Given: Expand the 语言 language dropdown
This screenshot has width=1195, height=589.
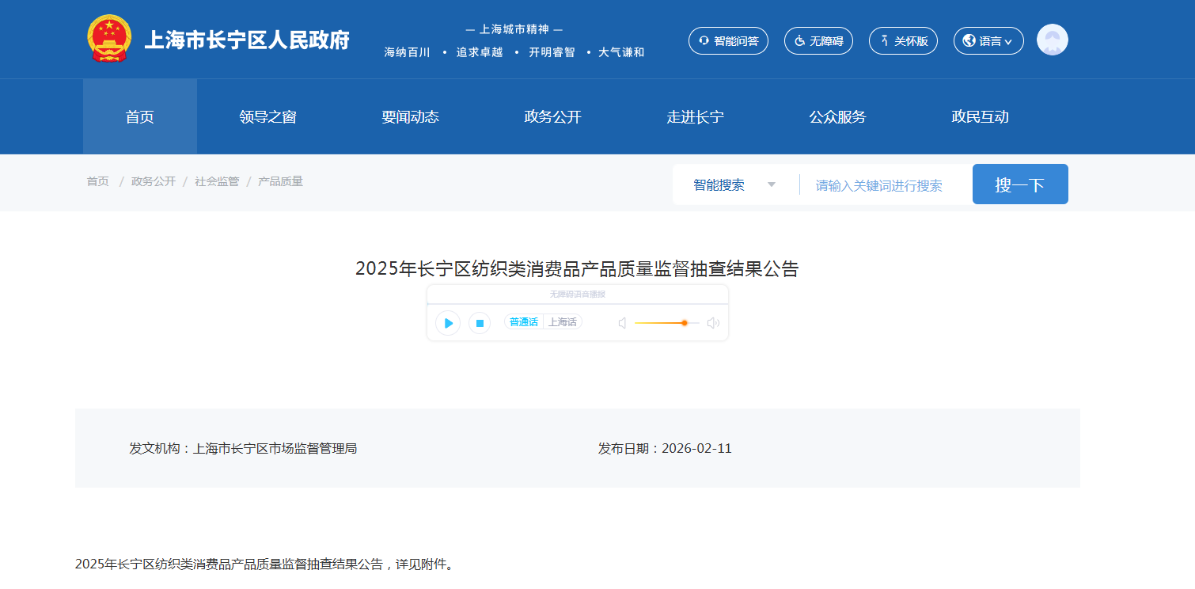Looking at the screenshot, I should pyautogui.click(x=988, y=41).
